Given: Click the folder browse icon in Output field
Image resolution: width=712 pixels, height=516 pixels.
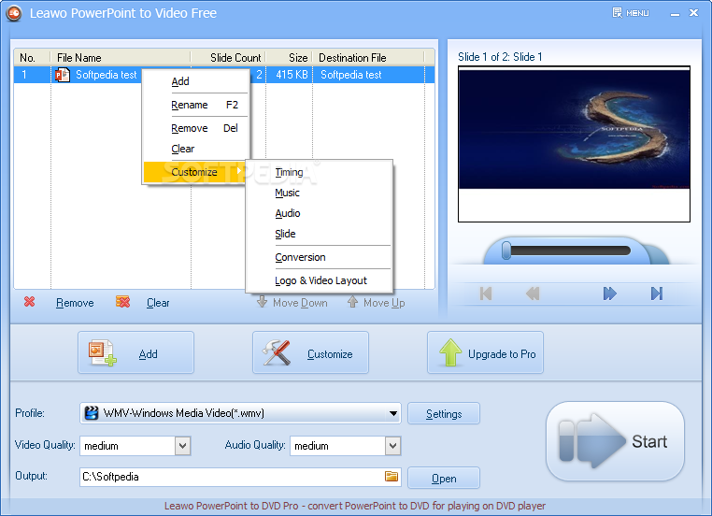Looking at the screenshot, I should pyautogui.click(x=392, y=476).
